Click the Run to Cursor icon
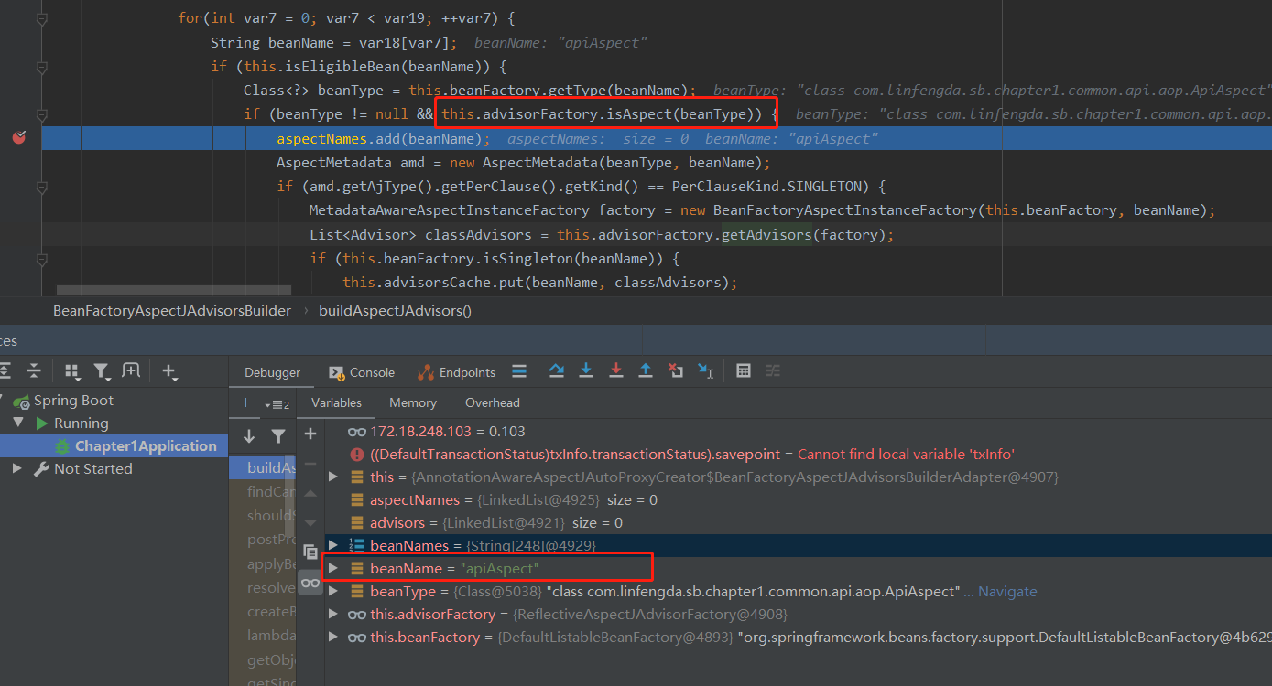The image size is (1272, 686). [705, 371]
